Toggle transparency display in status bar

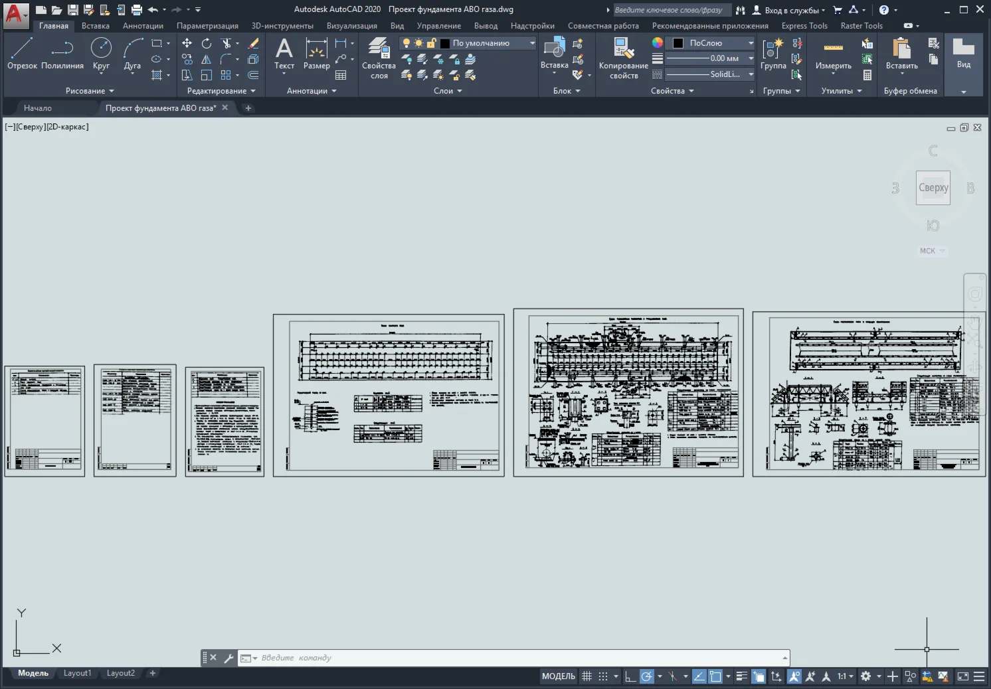[759, 676]
